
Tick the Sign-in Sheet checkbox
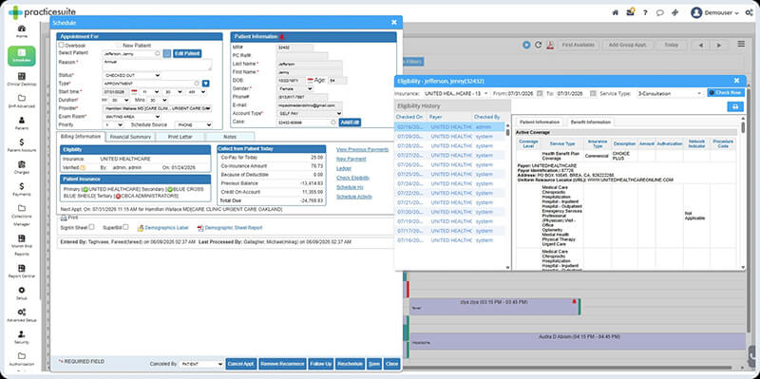coord(91,227)
